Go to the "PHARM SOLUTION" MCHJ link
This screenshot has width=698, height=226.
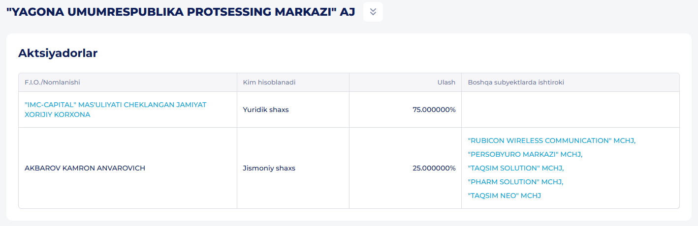coord(515,182)
